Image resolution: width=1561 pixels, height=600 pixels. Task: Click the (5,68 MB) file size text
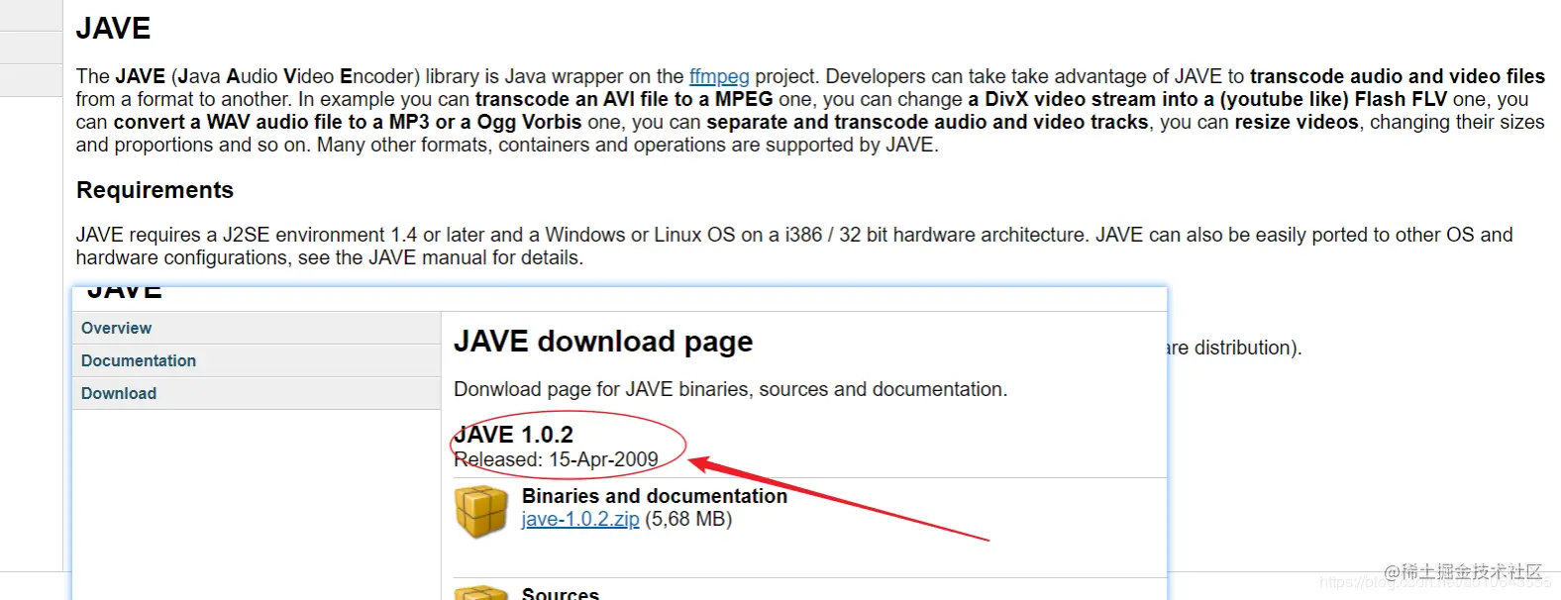click(x=688, y=519)
